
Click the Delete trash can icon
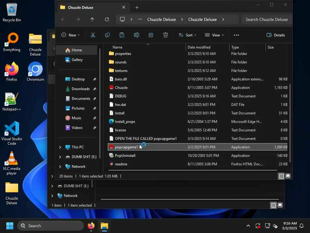[166, 35]
